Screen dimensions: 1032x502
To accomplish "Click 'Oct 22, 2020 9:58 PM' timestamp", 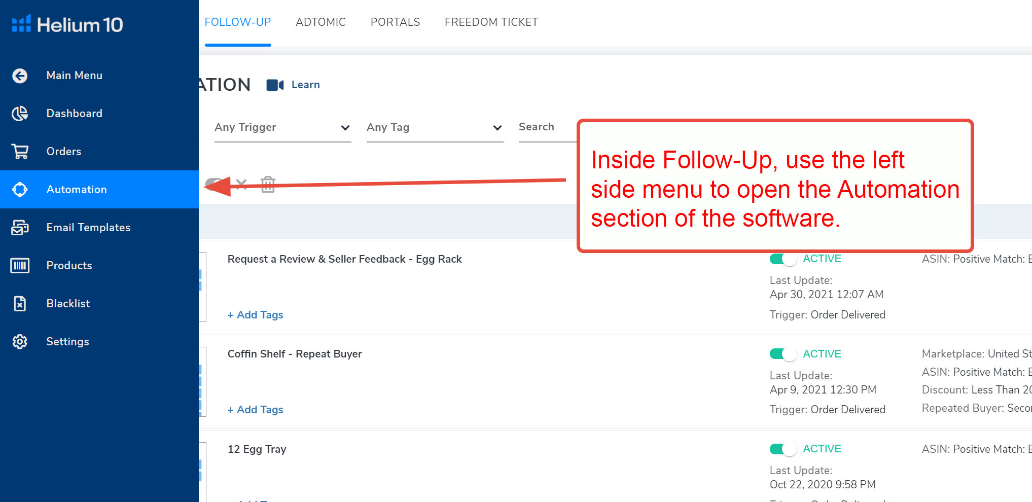I will 823,485.
